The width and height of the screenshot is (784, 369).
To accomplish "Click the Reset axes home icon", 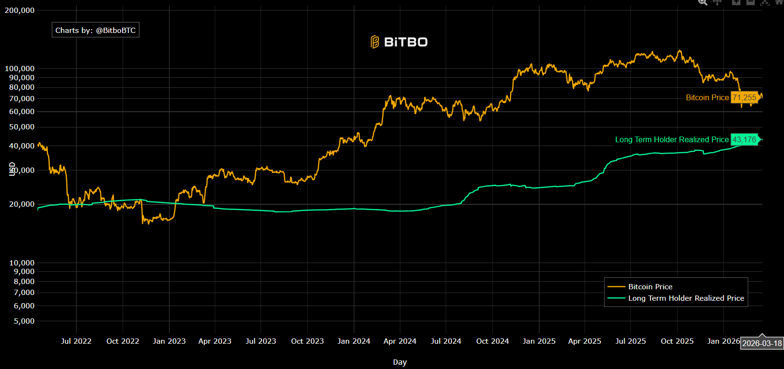I will [779, 2].
